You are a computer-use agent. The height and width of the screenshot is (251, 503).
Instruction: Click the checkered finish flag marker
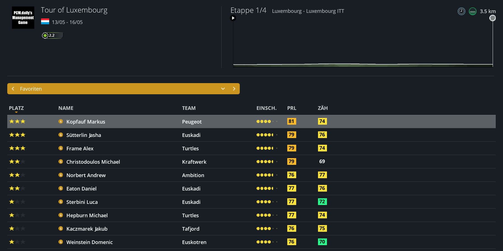point(492,18)
